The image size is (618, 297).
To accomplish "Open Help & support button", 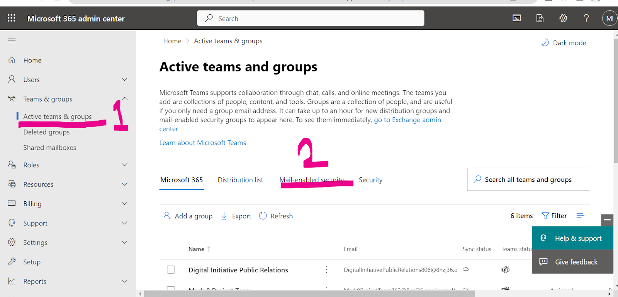I will 572,238.
